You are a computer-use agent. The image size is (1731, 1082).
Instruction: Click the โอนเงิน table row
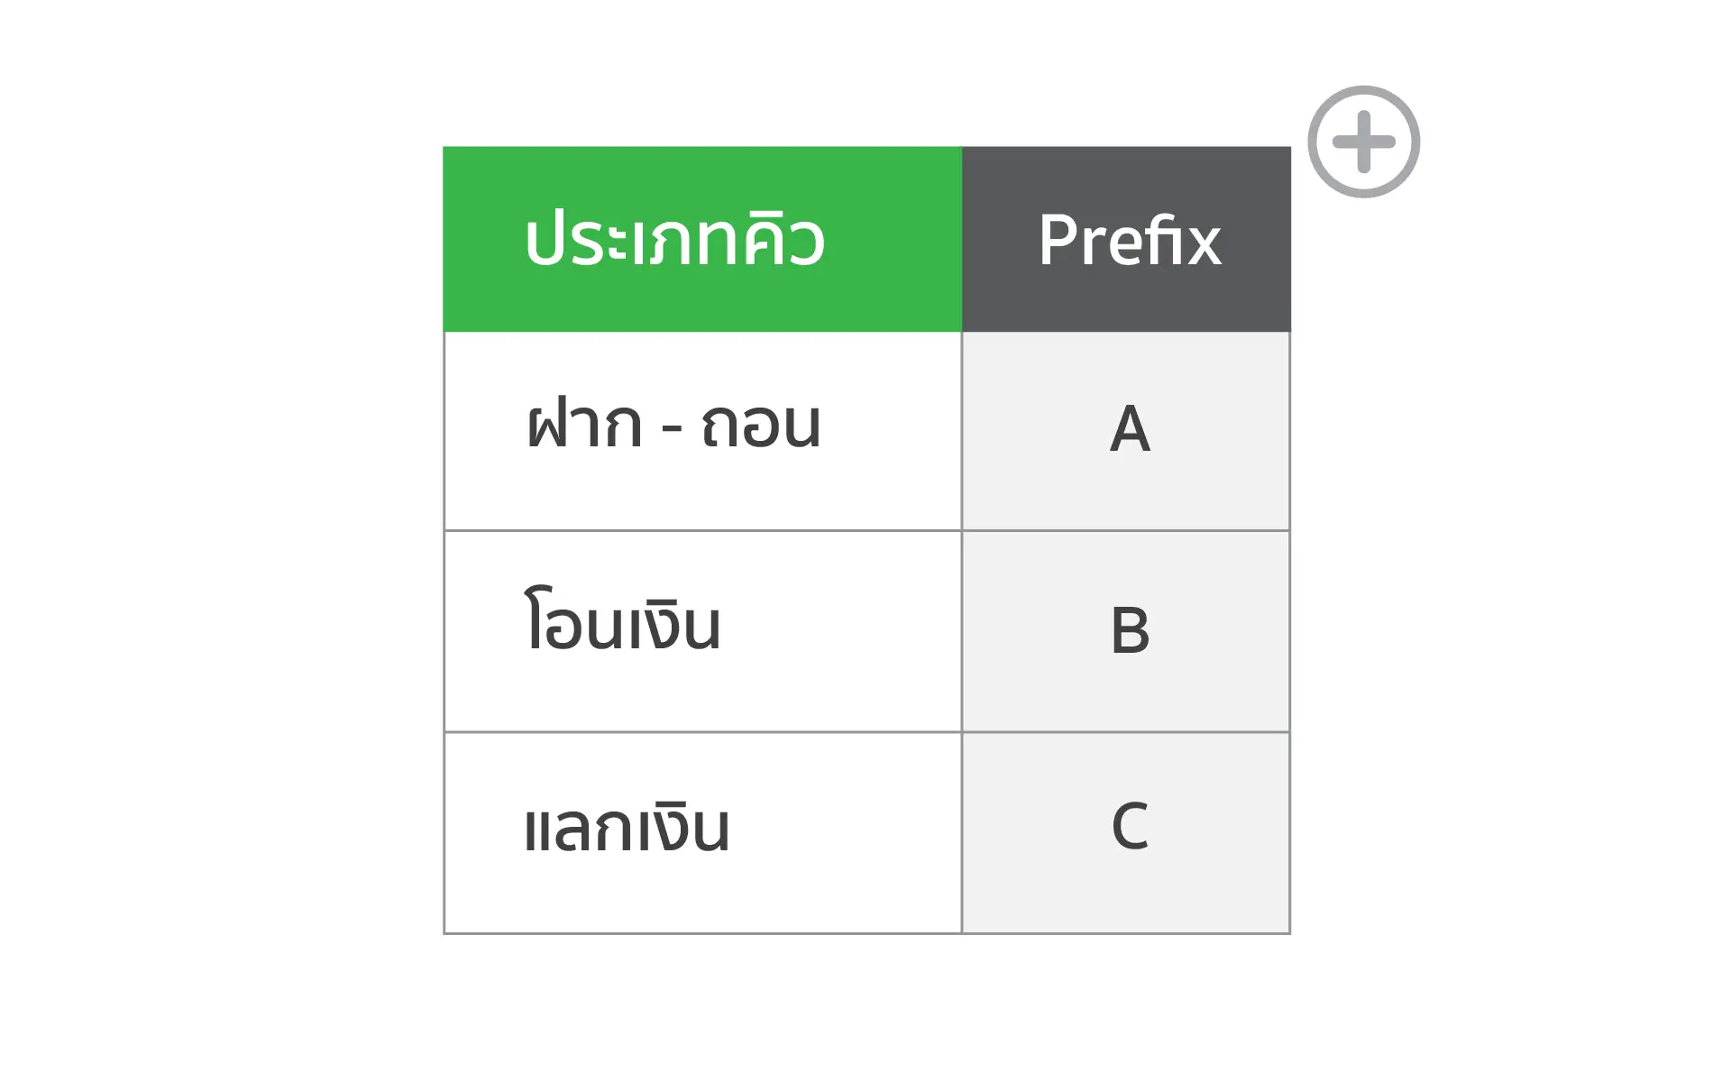(811, 629)
